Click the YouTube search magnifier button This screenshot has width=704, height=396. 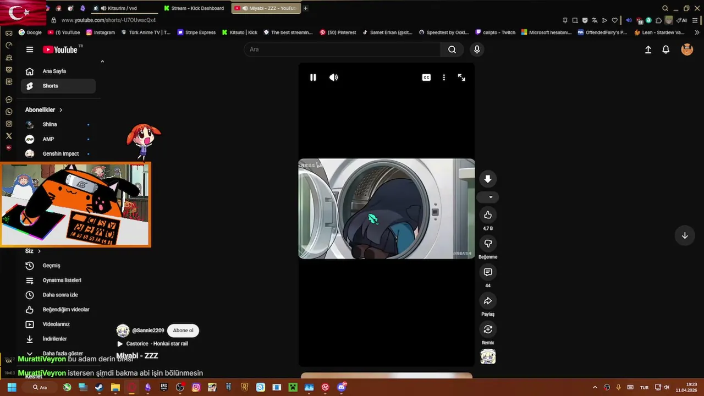click(x=452, y=50)
